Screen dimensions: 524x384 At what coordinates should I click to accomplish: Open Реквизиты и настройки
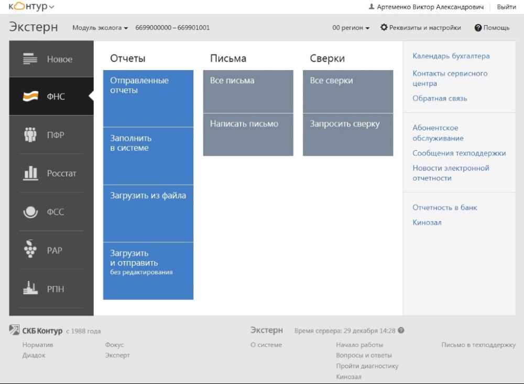[420, 28]
